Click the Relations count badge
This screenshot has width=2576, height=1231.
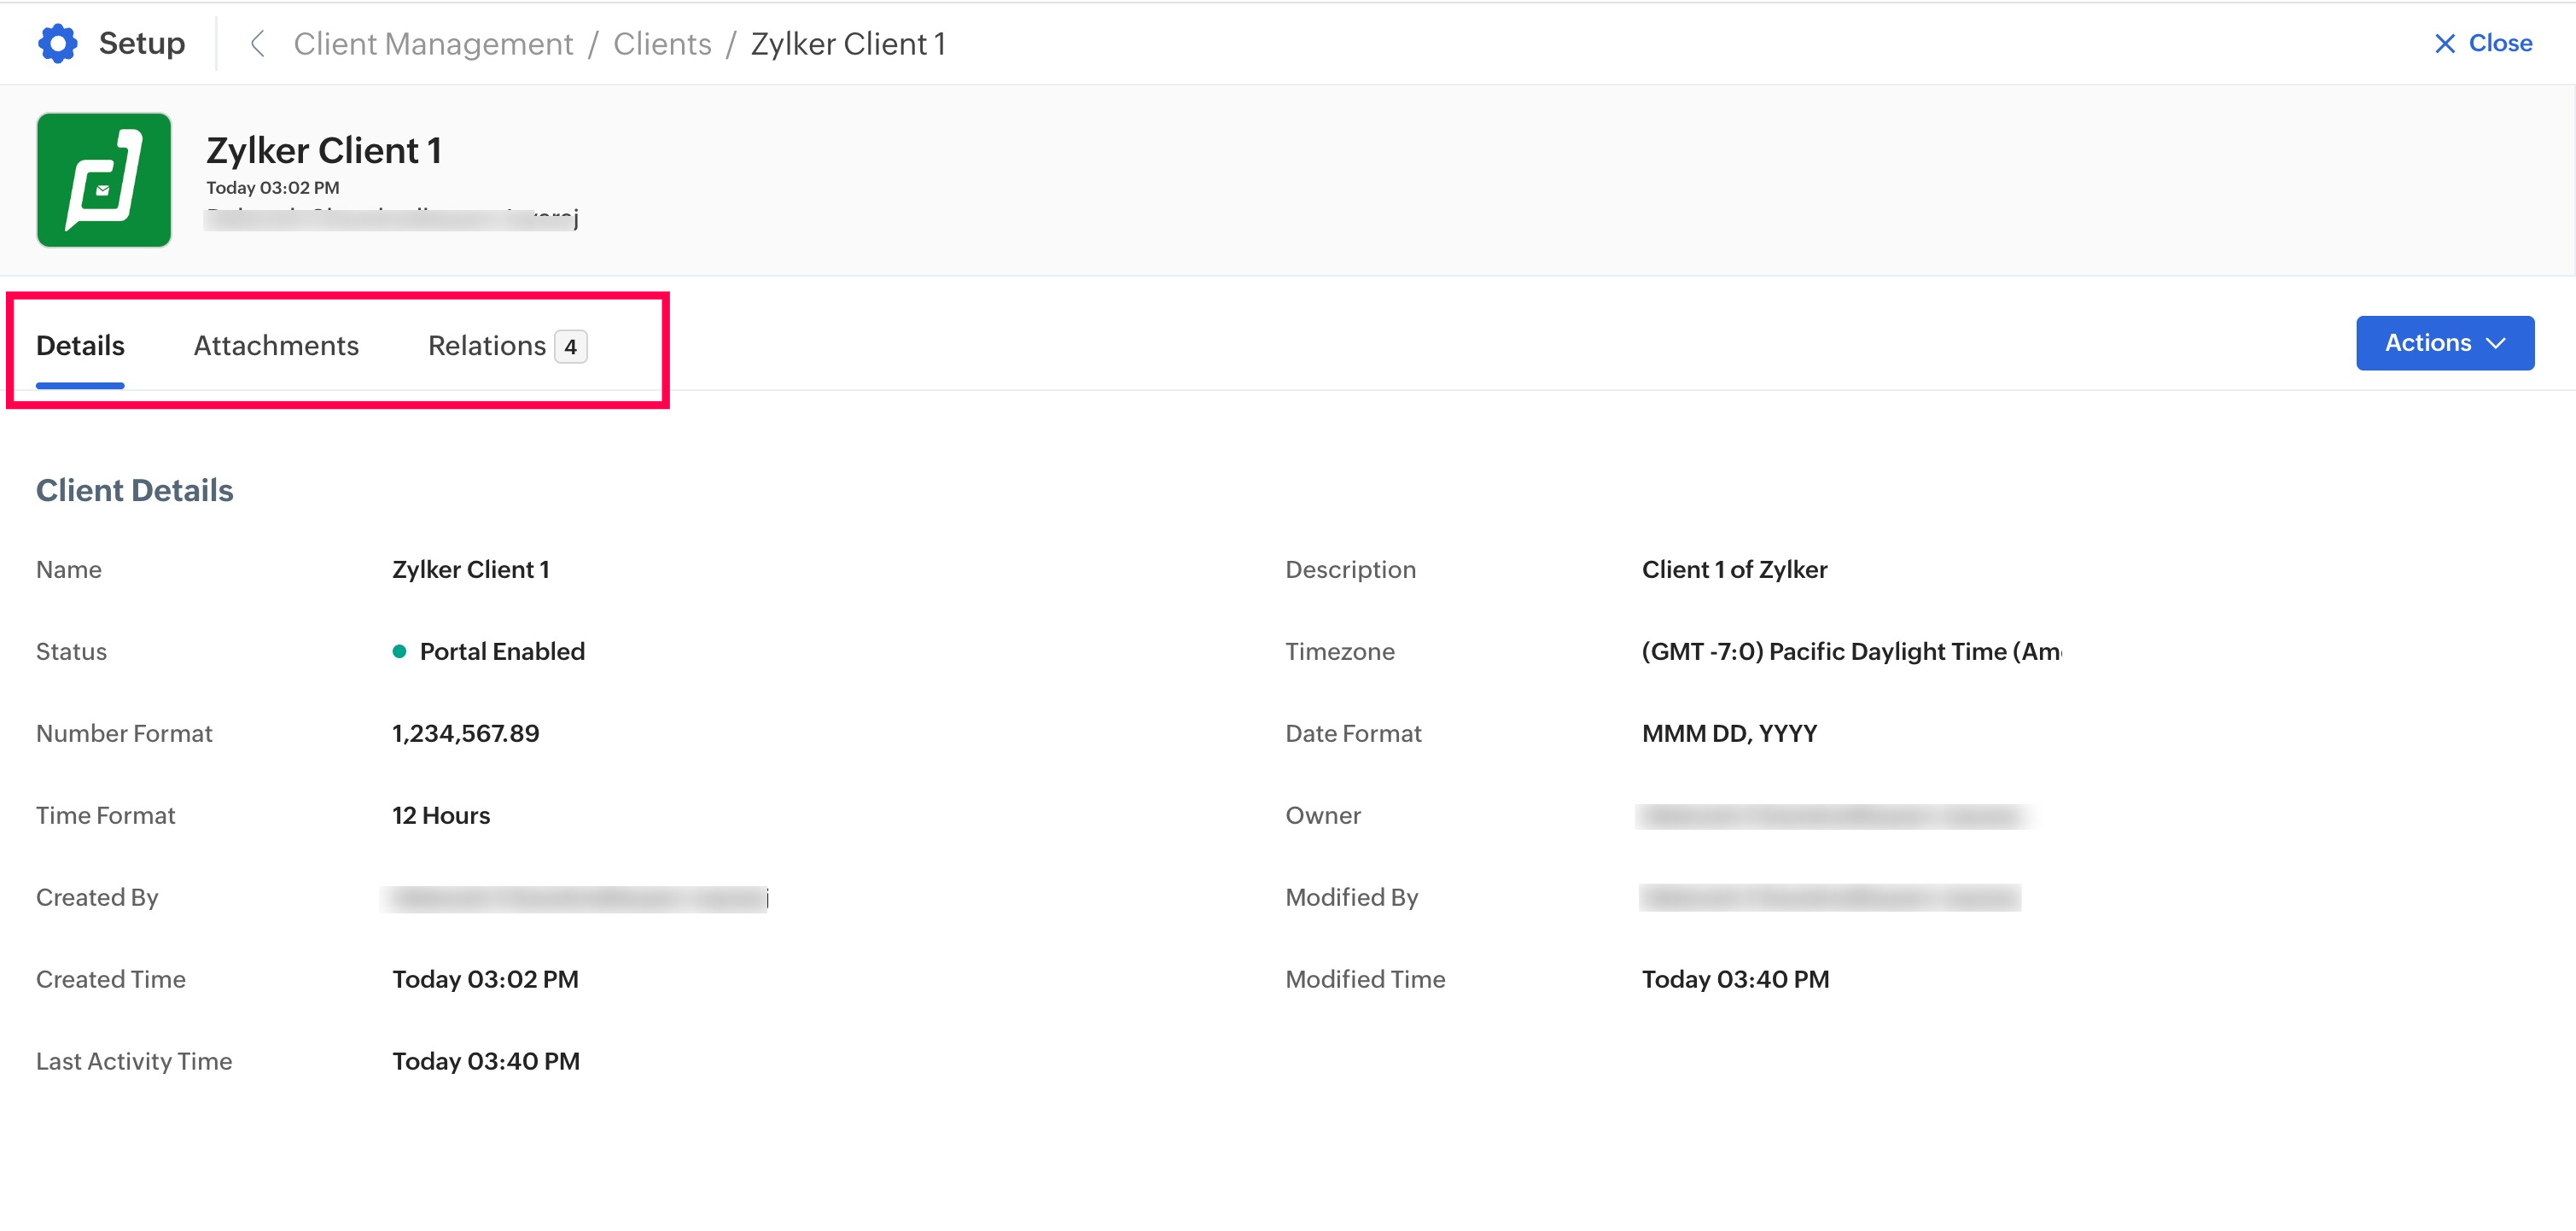(x=570, y=347)
